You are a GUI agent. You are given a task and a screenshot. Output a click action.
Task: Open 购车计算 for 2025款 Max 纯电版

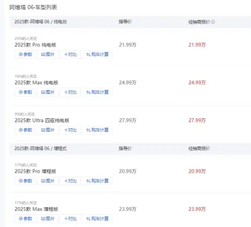coord(97,92)
